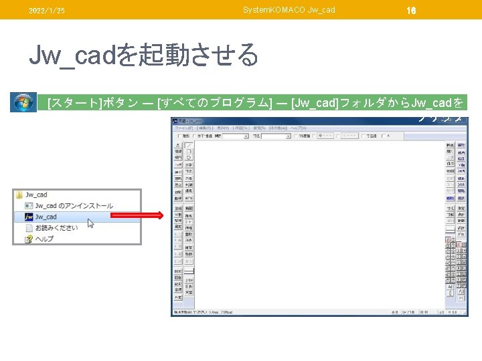The width and height of the screenshot is (482, 361).
Task: Select the 接線 tangent line tool
Action: (178, 151)
